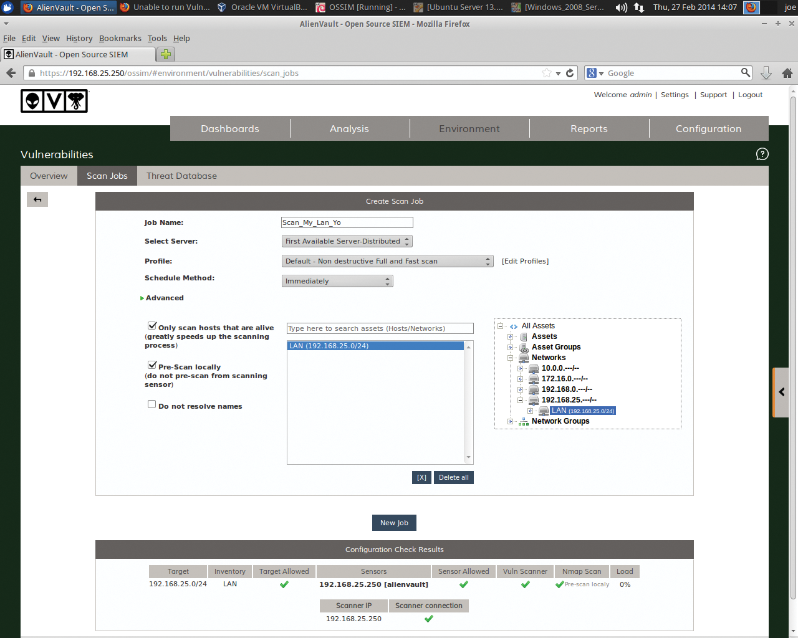Image resolution: width=798 pixels, height=638 pixels.
Task: Expand the Advanced section triangle
Action: click(x=142, y=298)
